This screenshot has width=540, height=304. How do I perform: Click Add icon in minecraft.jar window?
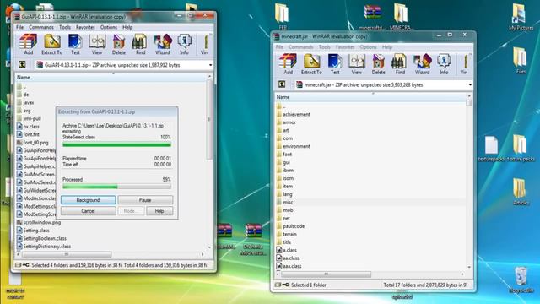(288, 64)
